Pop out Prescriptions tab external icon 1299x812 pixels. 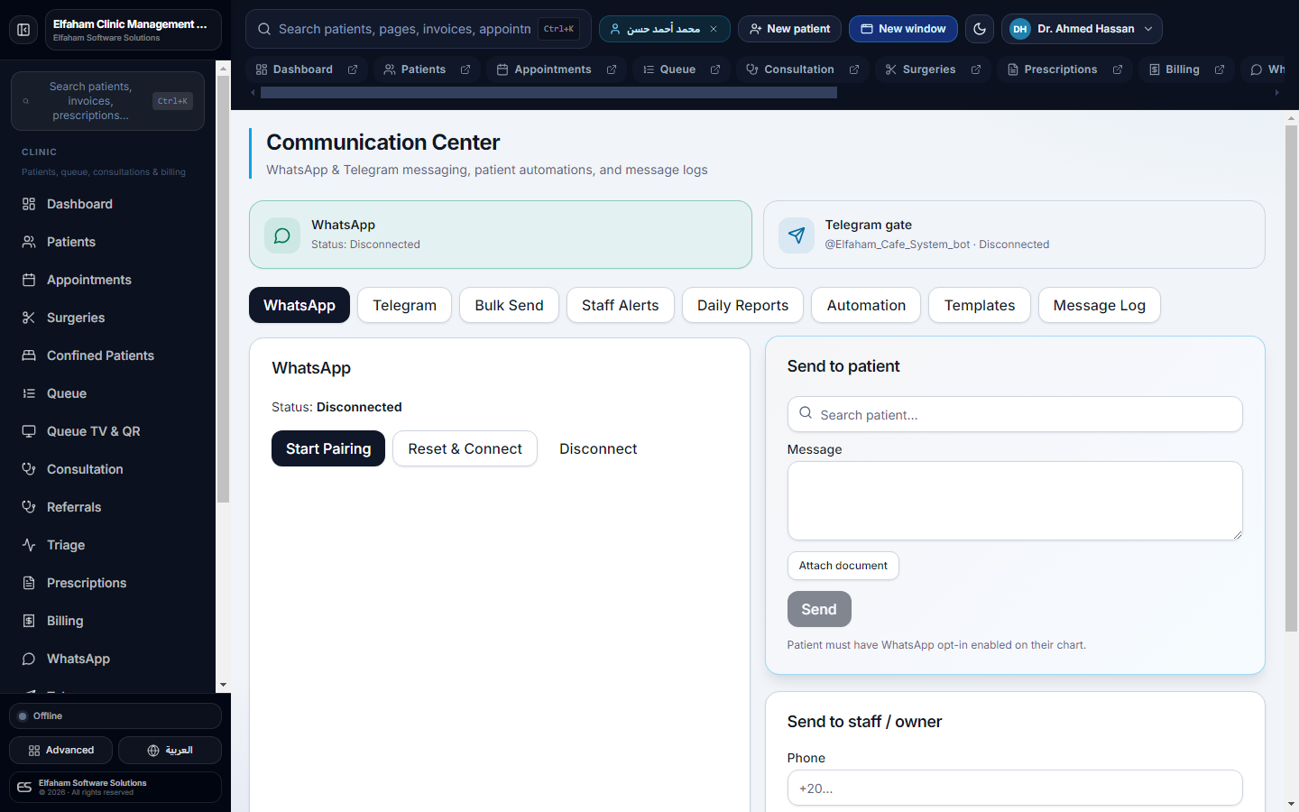click(1118, 69)
